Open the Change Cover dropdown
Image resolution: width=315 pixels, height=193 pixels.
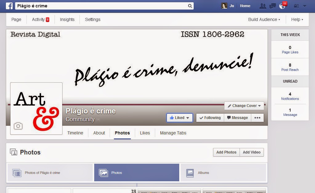(244, 106)
